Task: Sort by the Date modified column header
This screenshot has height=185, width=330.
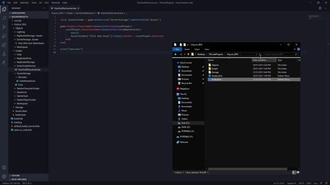Action: [x=264, y=60]
